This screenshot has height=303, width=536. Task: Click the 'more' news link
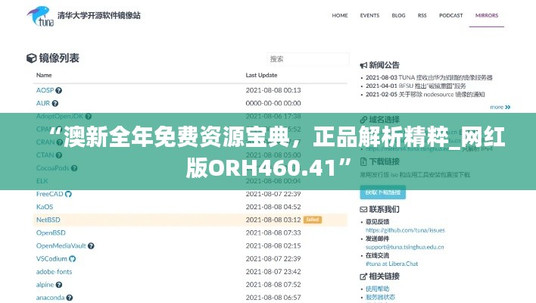coord(497,107)
